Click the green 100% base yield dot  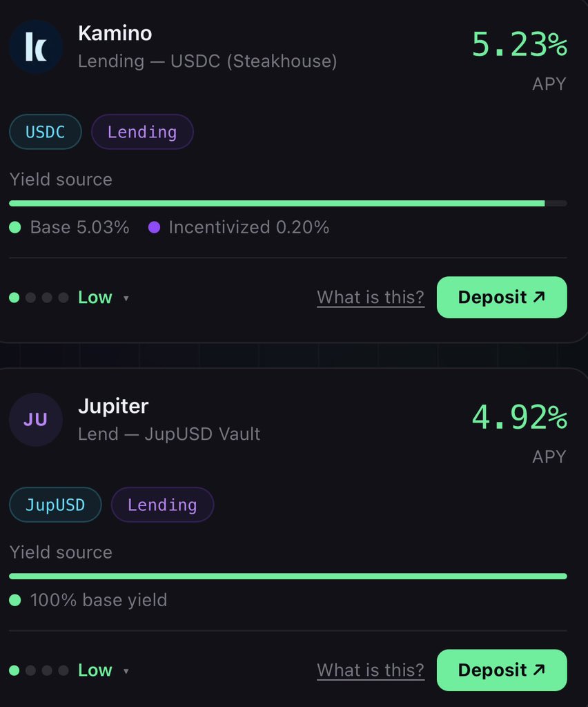15,600
